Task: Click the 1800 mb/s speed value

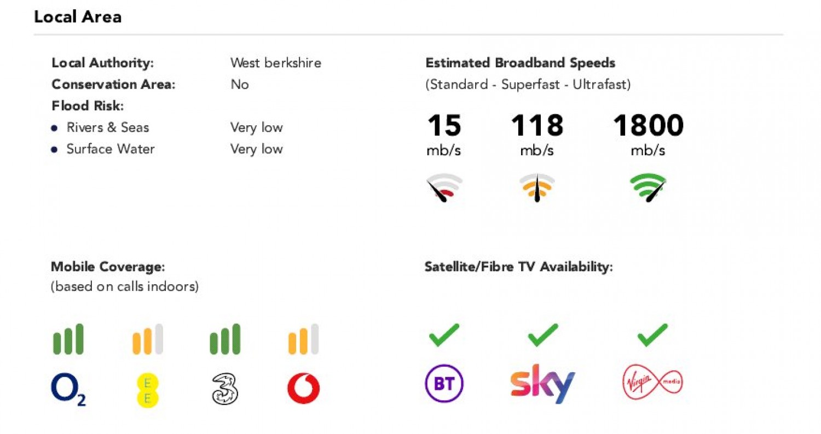Action: tap(648, 126)
